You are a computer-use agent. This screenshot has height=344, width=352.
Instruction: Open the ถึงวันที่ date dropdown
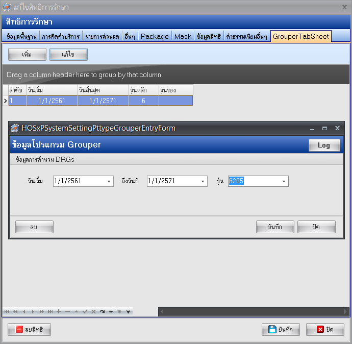203,181
